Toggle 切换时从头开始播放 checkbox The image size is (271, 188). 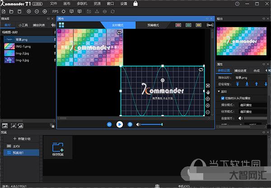coord(223,98)
